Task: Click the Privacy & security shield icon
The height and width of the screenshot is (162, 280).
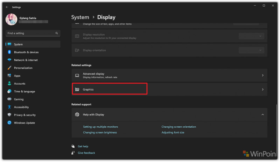Action: click(9, 115)
